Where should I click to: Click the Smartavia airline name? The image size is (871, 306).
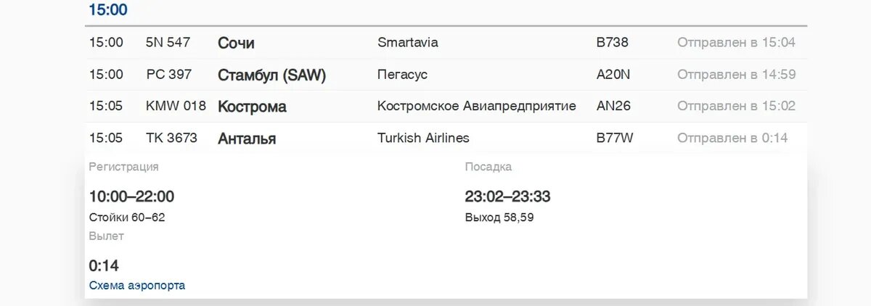408,43
